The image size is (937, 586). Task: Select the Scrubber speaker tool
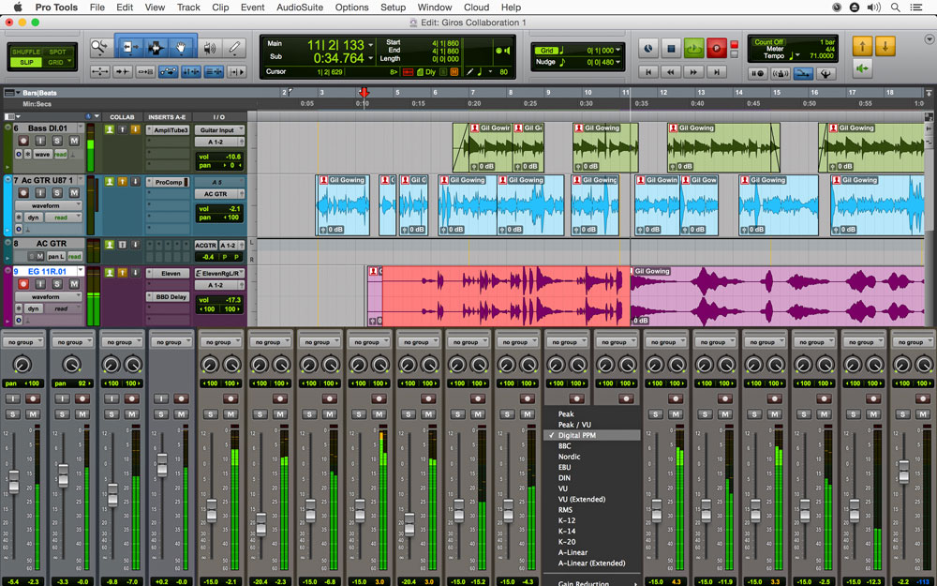[x=209, y=47]
